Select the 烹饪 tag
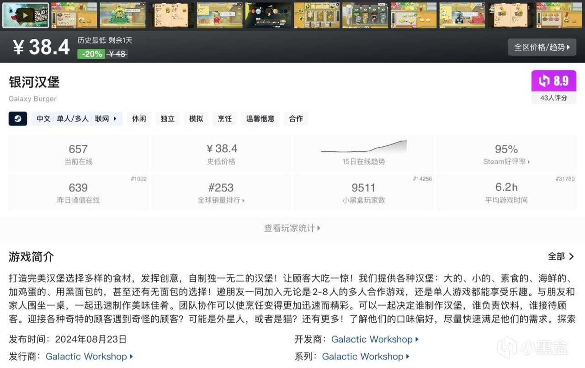The width and height of the screenshot is (585, 368). click(x=225, y=118)
